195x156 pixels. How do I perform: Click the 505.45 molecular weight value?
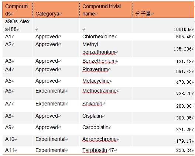[x=184, y=37]
